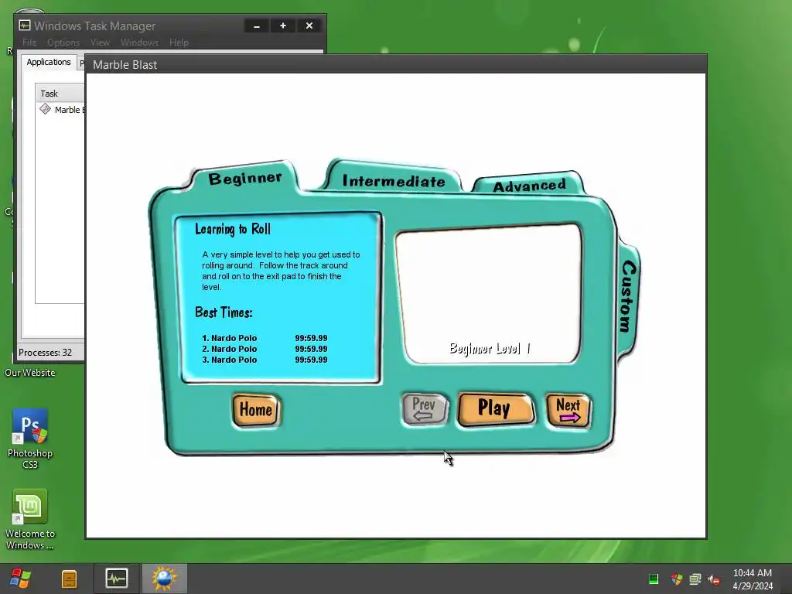Switch to Task Manager via taskbar icon

(x=116, y=579)
